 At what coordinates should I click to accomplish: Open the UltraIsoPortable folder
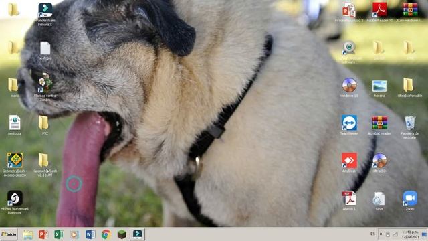[409, 88]
